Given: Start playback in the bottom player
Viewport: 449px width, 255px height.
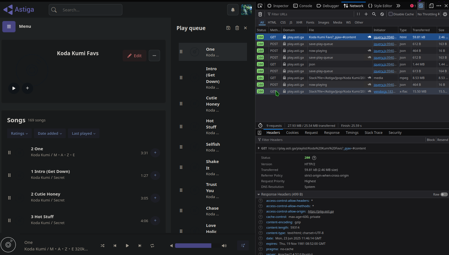Looking at the screenshot, I should tap(127, 246).
